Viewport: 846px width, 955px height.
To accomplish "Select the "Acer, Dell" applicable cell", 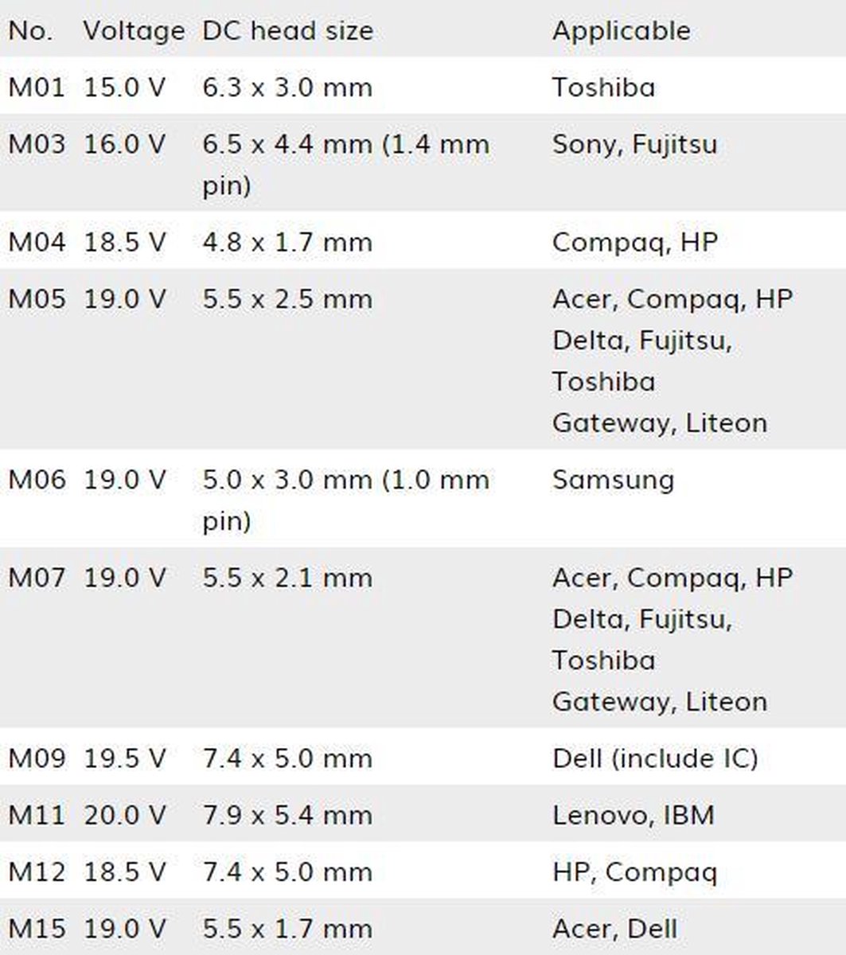I will pyautogui.click(x=614, y=929).
